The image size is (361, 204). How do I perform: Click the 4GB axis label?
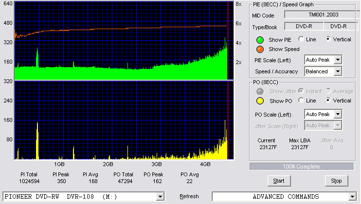pyautogui.click(x=205, y=165)
